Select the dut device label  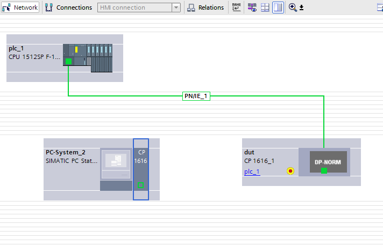click(249, 152)
